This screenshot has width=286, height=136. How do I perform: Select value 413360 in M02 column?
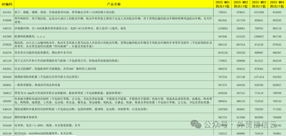point(240,117)
